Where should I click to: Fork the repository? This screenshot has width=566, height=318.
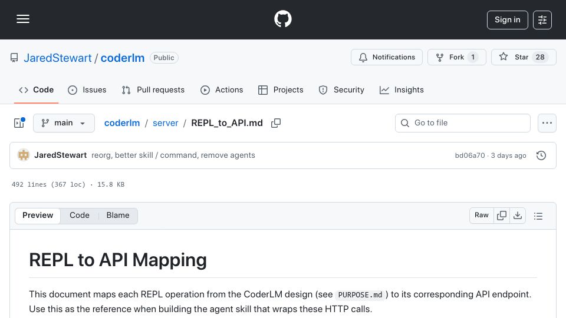456,57
